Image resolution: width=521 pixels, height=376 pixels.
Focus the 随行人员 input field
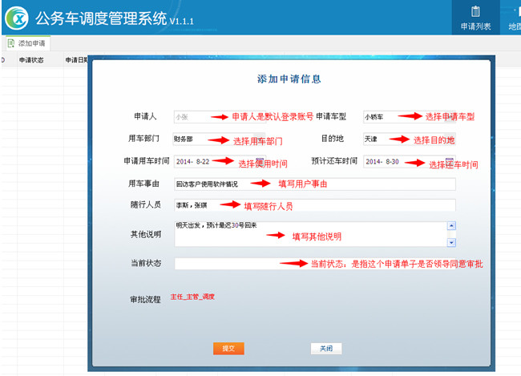click(x=313, y=205)
